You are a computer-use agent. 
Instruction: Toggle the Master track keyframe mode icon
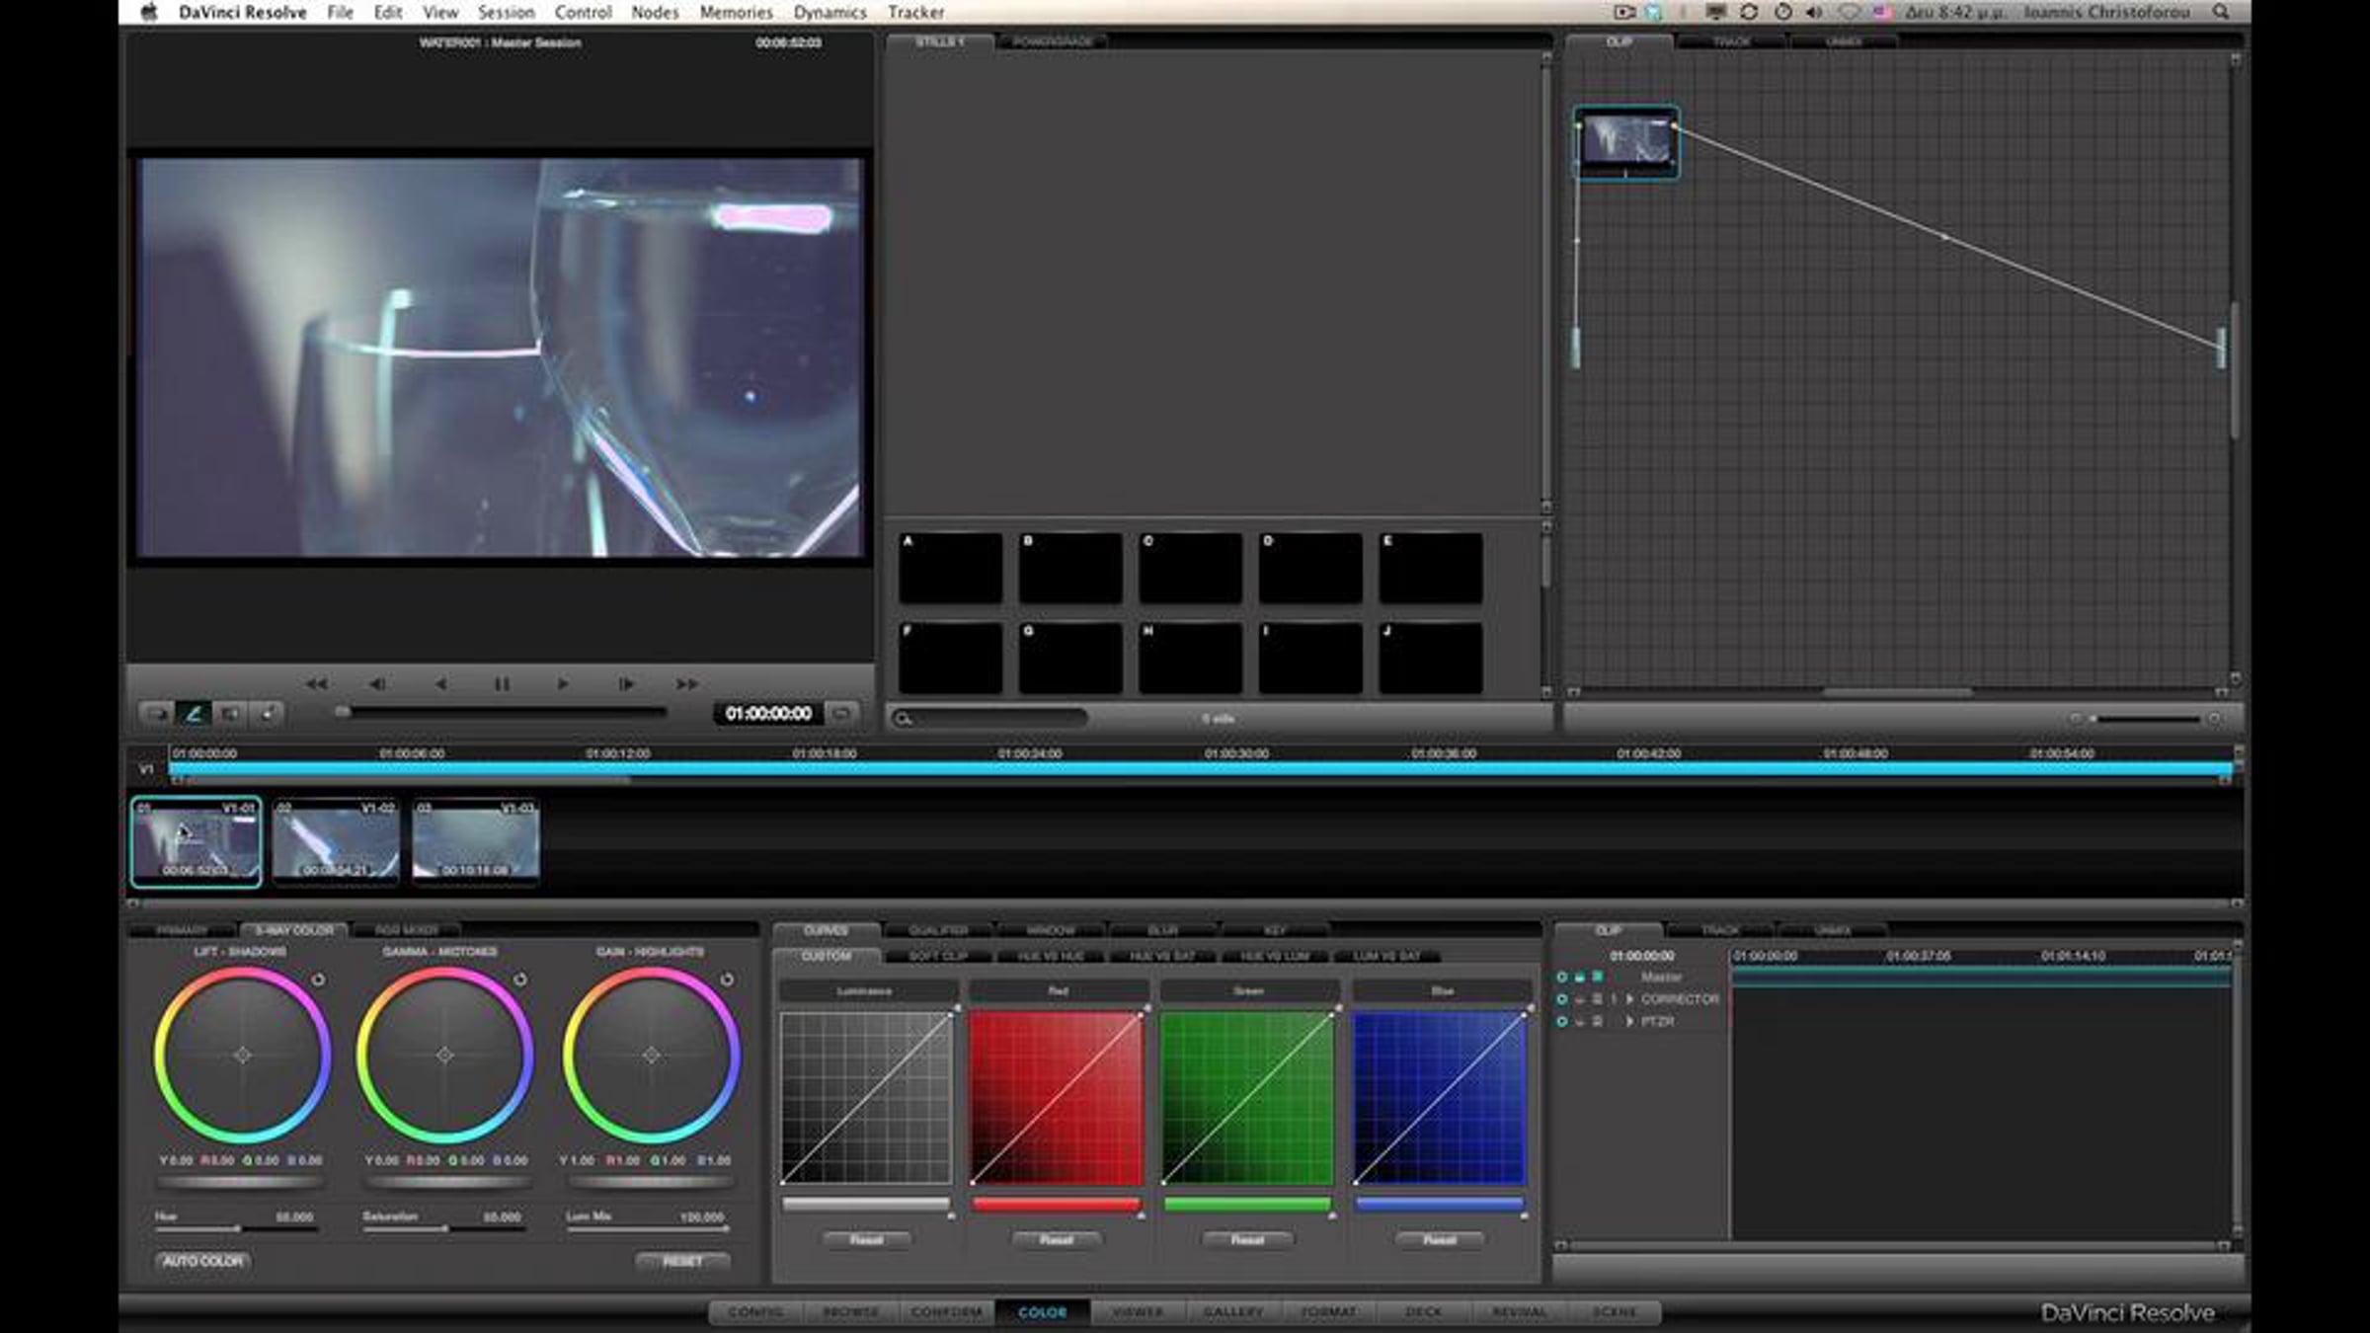pyautogui.click(x=1597, y=977)
